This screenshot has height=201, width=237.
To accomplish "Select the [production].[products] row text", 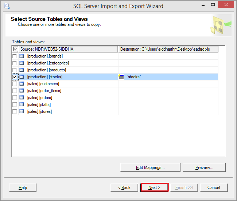I will tap(47, 70).
